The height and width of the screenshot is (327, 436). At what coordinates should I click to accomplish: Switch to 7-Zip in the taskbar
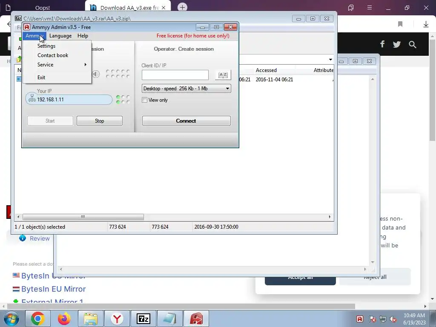click(x=143, y=318)
